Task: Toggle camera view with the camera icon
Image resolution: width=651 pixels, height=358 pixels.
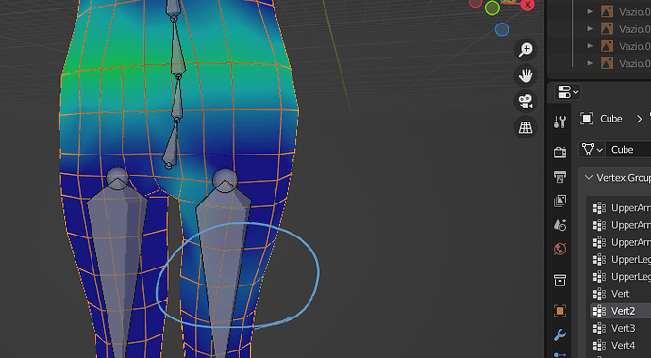Action: point(526,102)
